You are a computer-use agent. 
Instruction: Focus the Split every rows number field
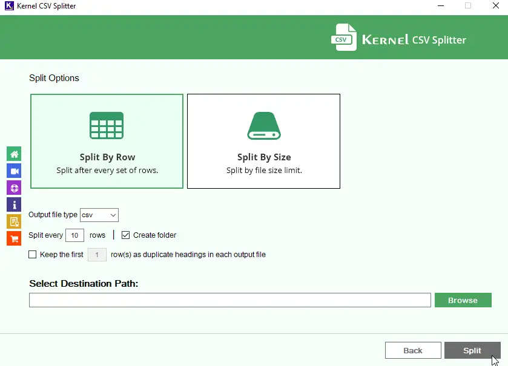click(75, 235)
